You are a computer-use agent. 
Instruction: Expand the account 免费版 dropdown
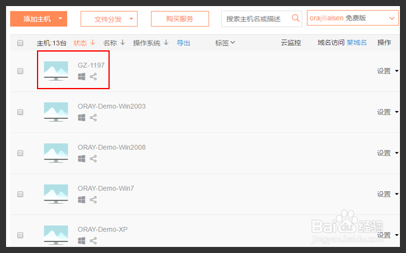tap(353, 18)
